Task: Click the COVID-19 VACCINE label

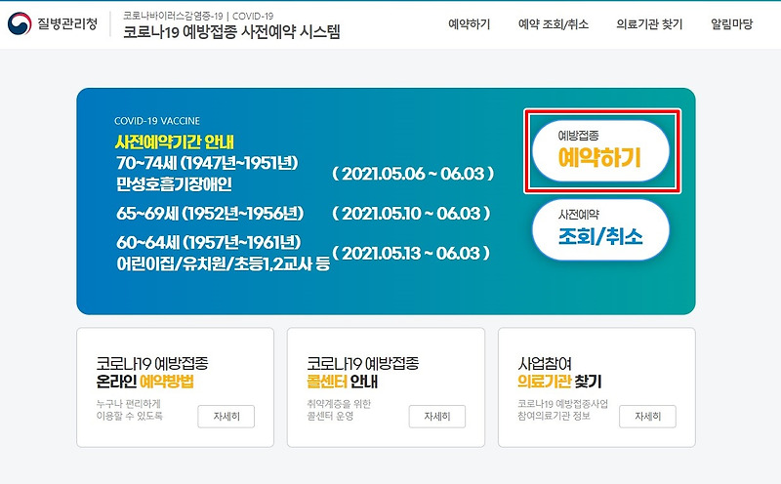Action: tap(157, 121)
